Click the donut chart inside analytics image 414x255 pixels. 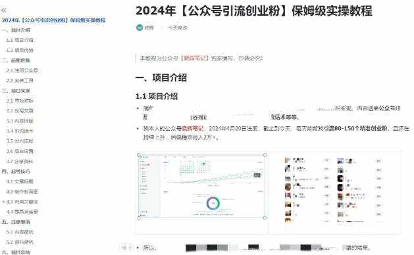(x=213, y=203)
